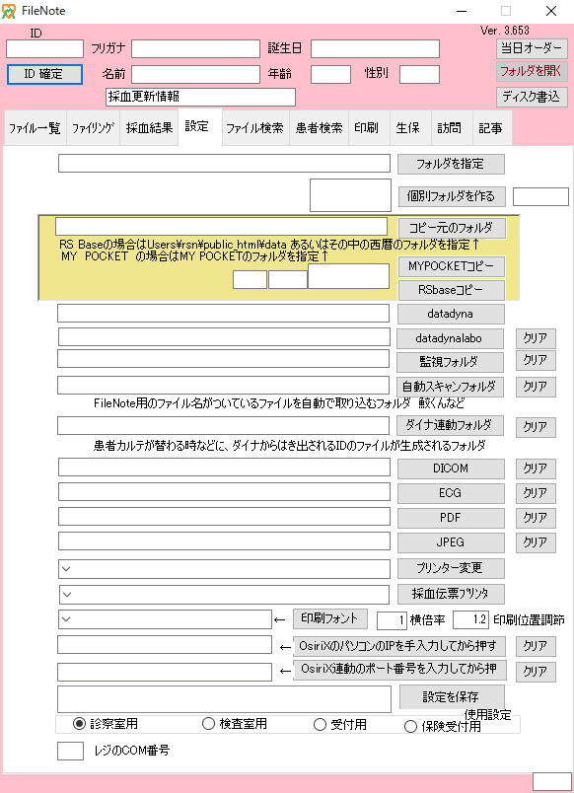
Task: Click the フリガナ input field
Action: coord(195,49)
